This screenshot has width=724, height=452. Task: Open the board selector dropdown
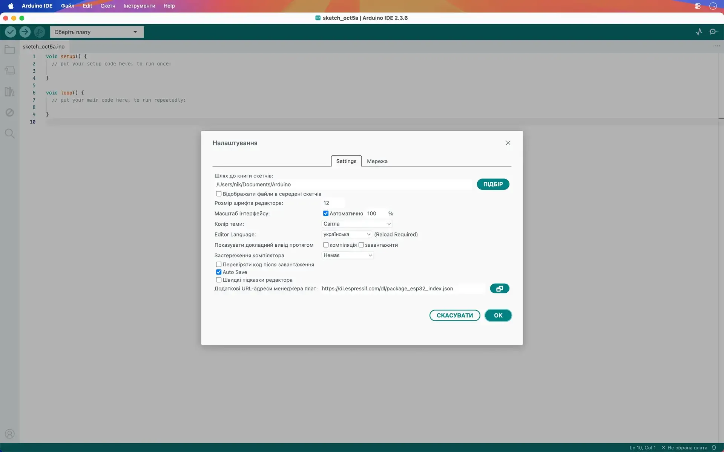tap(97, 32)
